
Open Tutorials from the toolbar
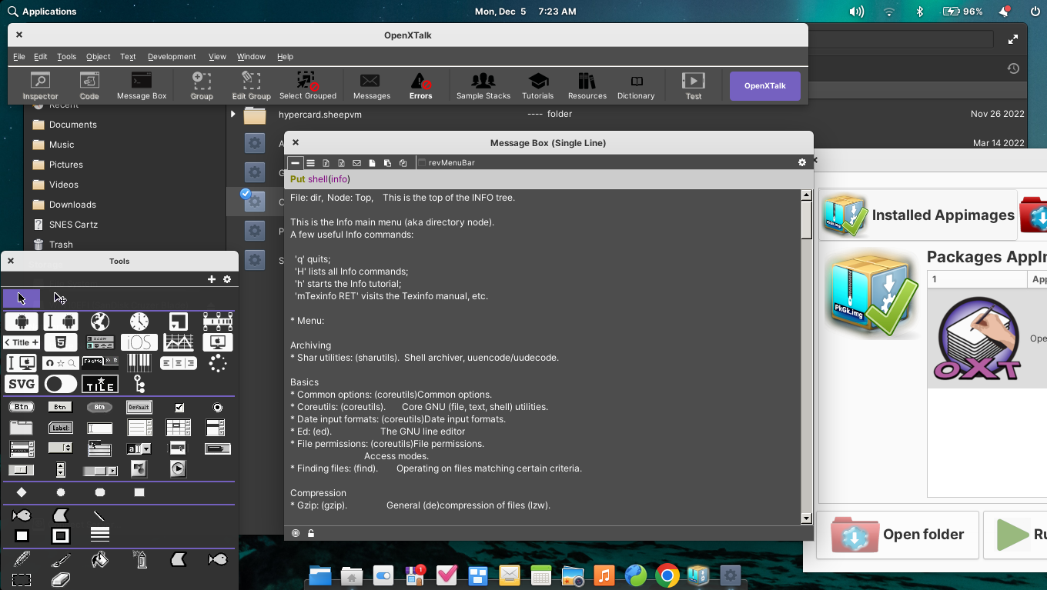(x=538, y=85)
